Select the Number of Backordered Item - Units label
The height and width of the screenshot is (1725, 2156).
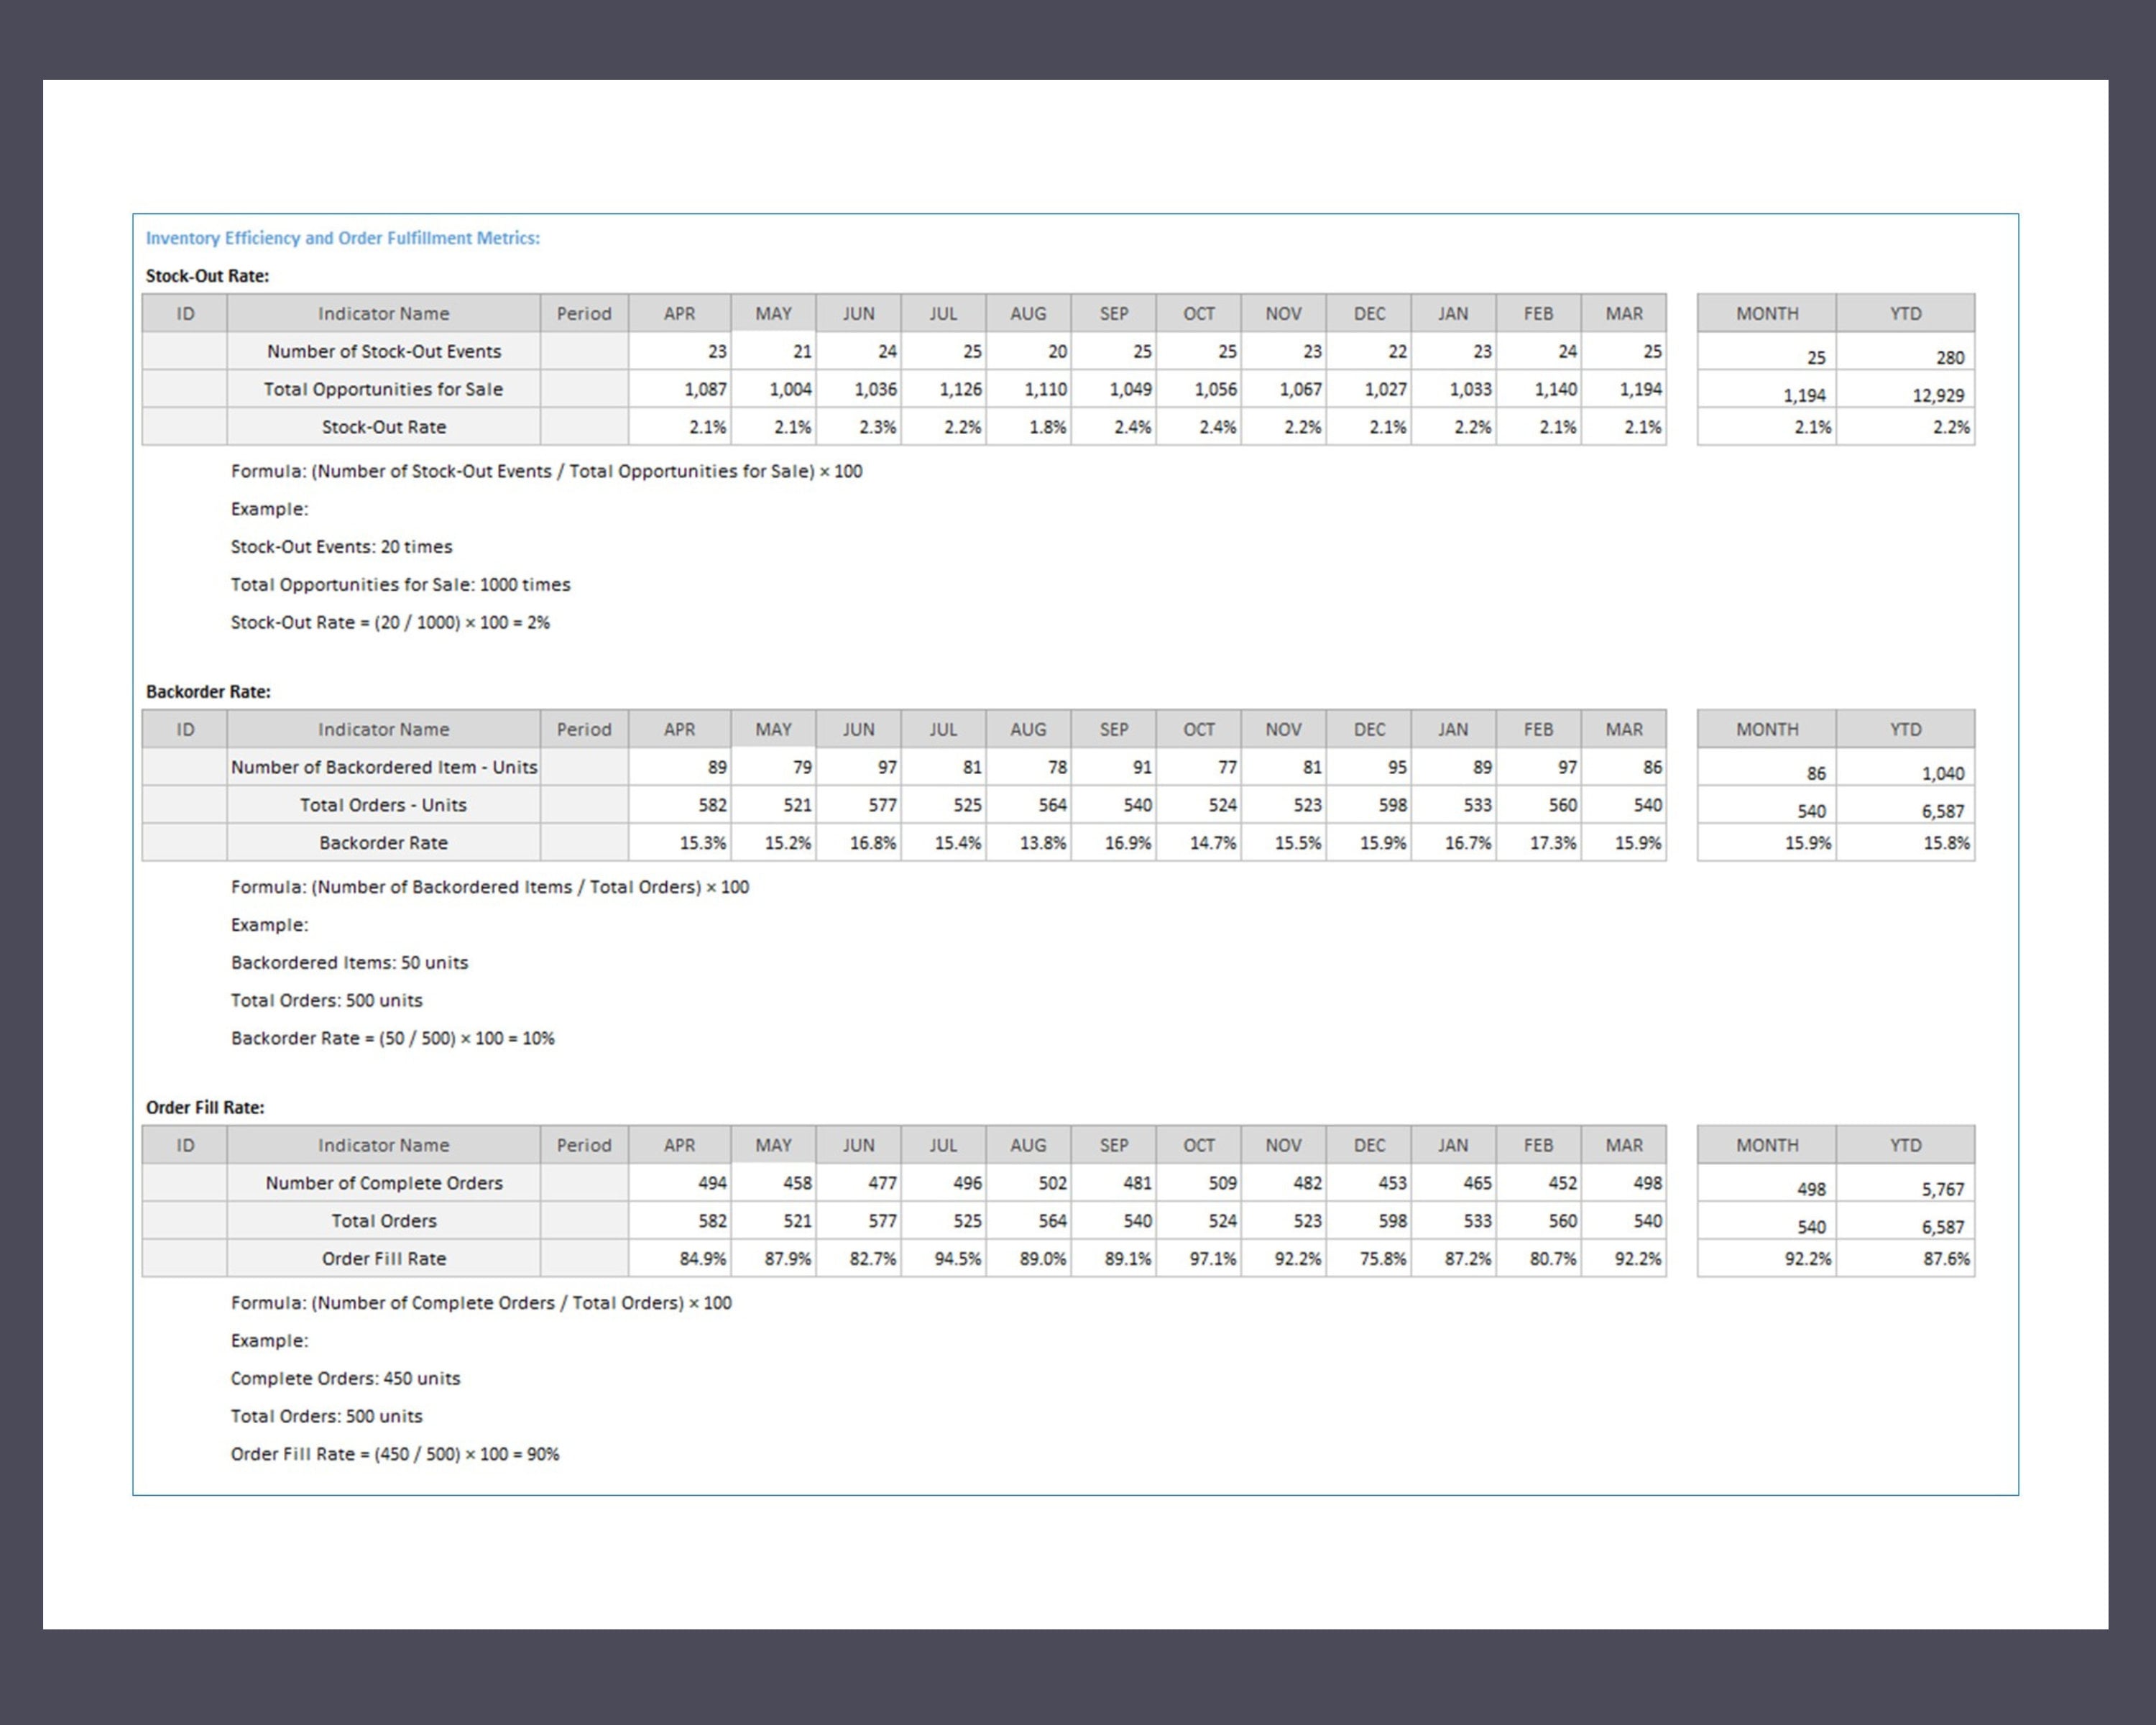click(384, 767)
